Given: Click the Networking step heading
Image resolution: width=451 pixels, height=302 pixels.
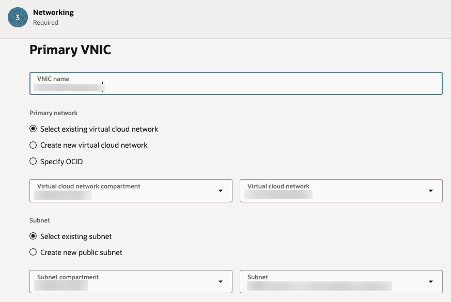Looking at the screenshot, I should [x=54, y=12].
